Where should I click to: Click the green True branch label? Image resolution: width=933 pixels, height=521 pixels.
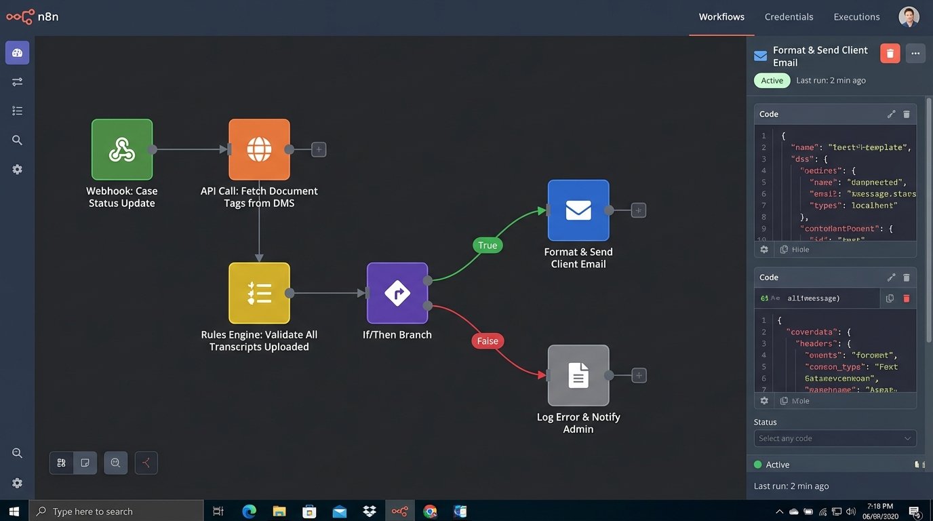coord(488,246)
